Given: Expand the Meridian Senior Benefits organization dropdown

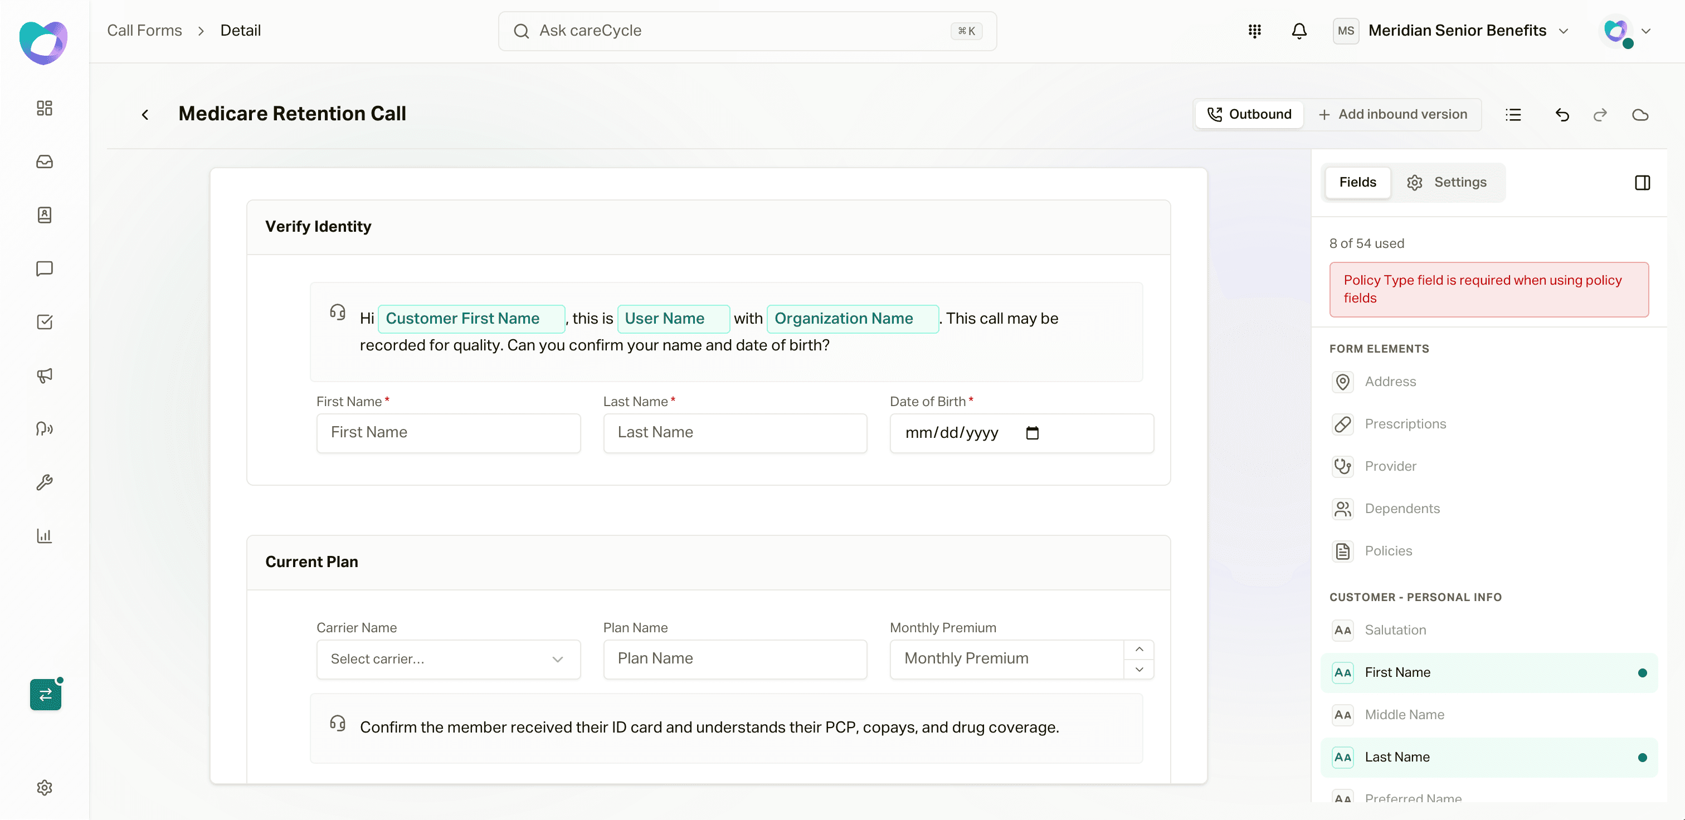Looking at the screenshot, I should [1452, 31].
